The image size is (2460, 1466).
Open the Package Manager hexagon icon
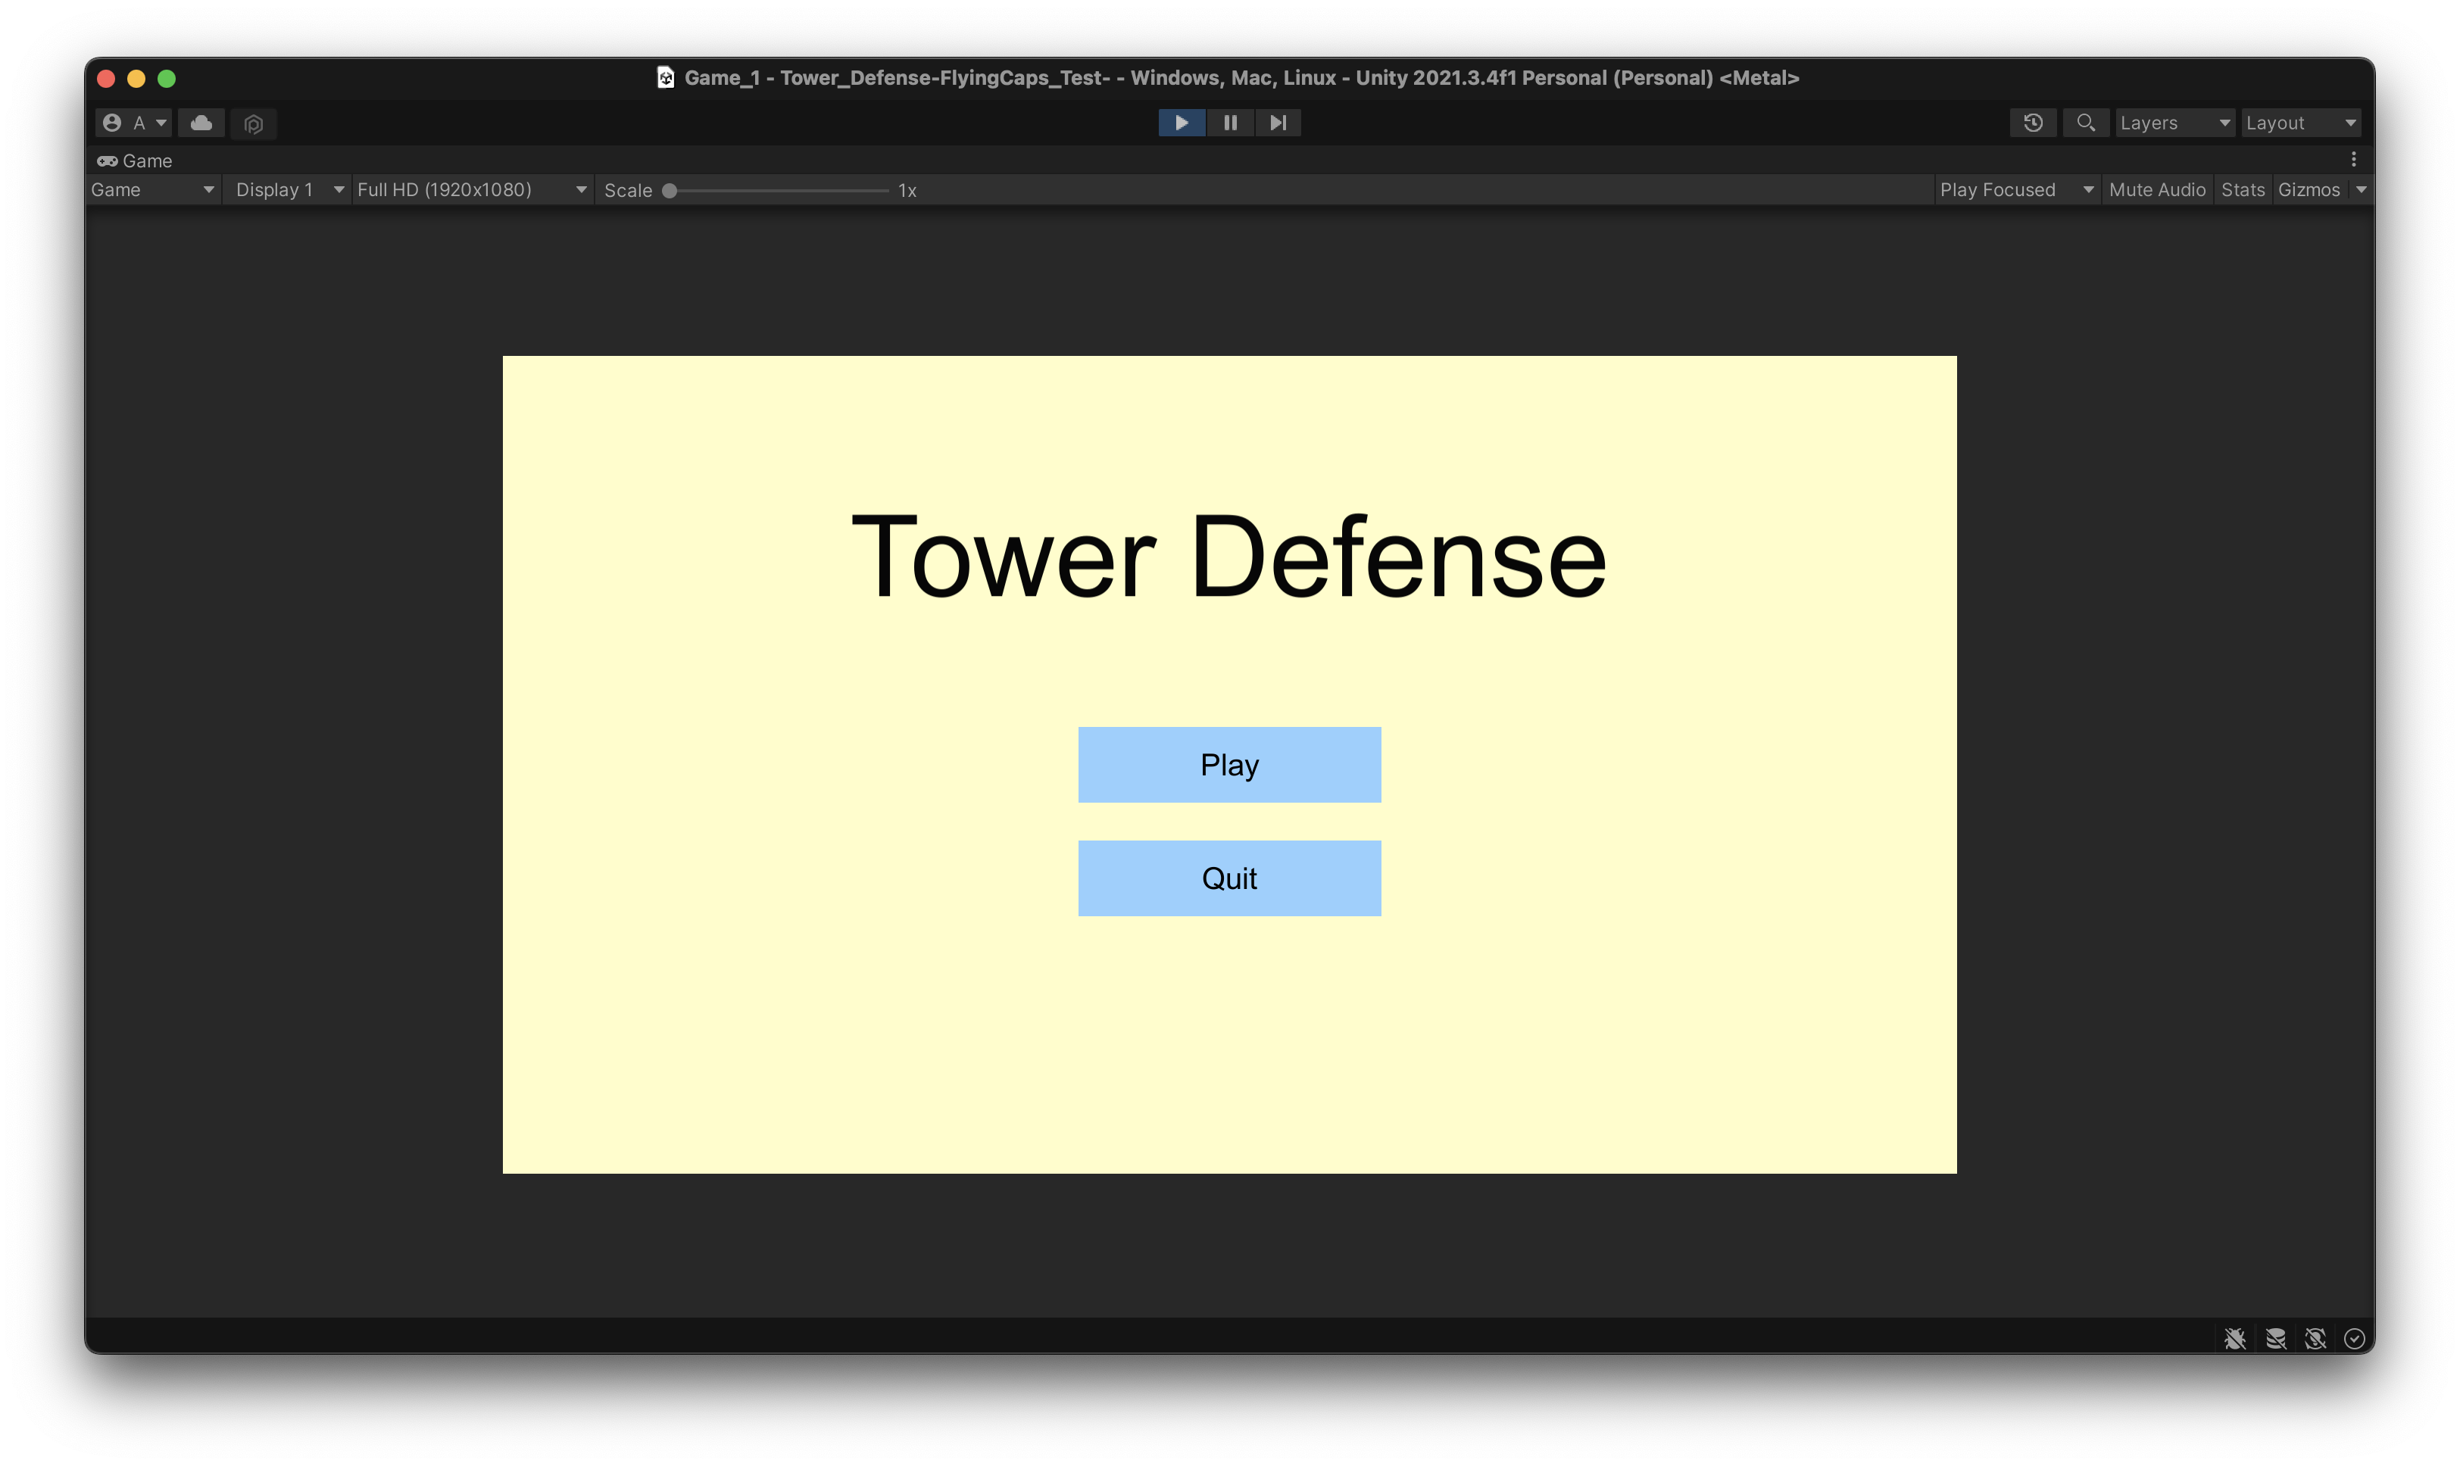point(254,123)
